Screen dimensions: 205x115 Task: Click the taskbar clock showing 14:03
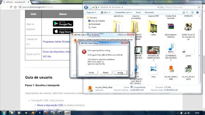197,113
